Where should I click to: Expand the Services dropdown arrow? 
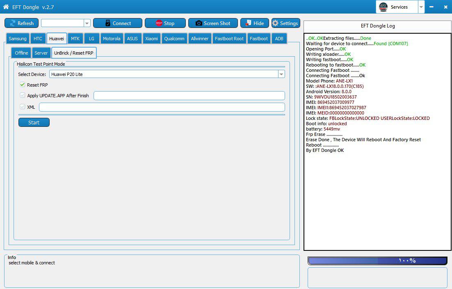(421, 7)
